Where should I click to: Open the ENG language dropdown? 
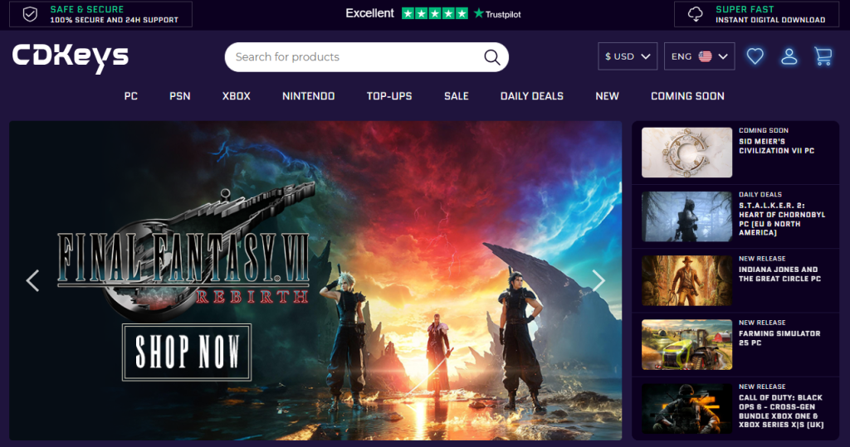(x=699, y=56)
